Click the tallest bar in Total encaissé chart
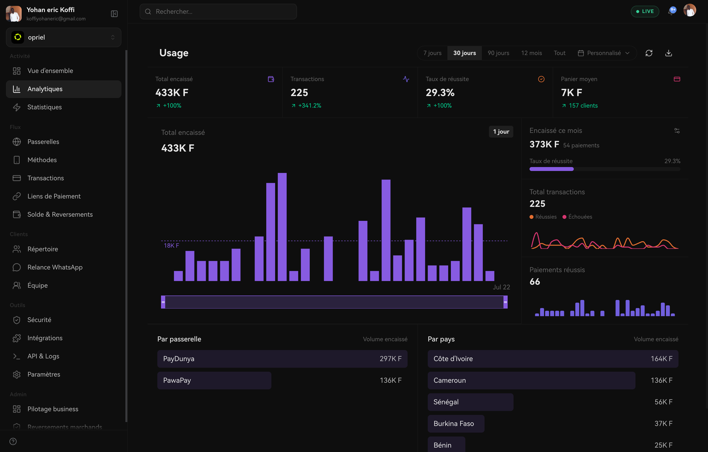 click(282, 227)
